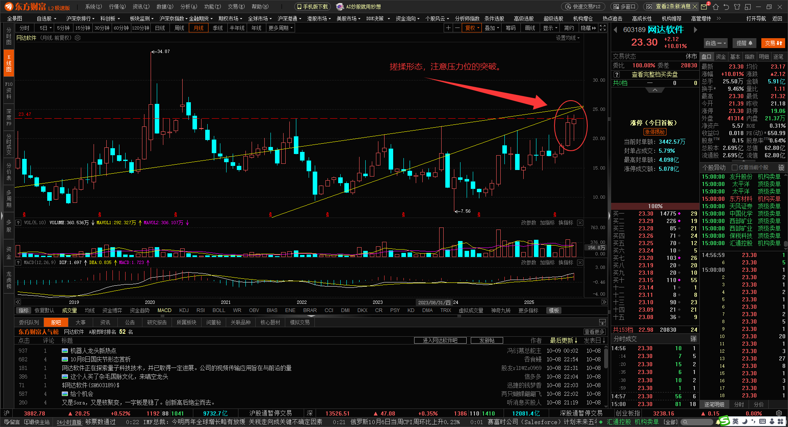
Task: Open chart settings gear beside 网达软件 title
Action: (78, 38)
